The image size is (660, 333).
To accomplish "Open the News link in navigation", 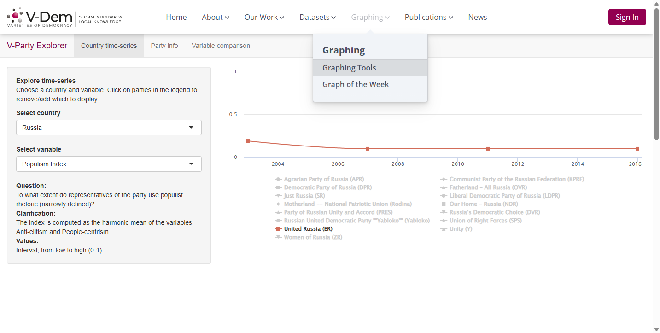I will (x=478, y=17).
